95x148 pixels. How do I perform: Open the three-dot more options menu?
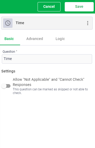click(x=88, y=23)
